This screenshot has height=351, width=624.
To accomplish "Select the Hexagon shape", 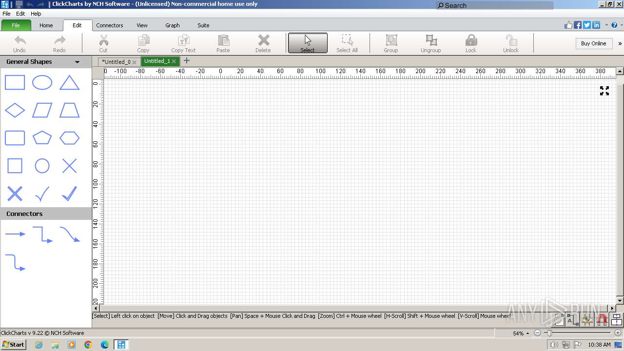I will pos(69,138).
